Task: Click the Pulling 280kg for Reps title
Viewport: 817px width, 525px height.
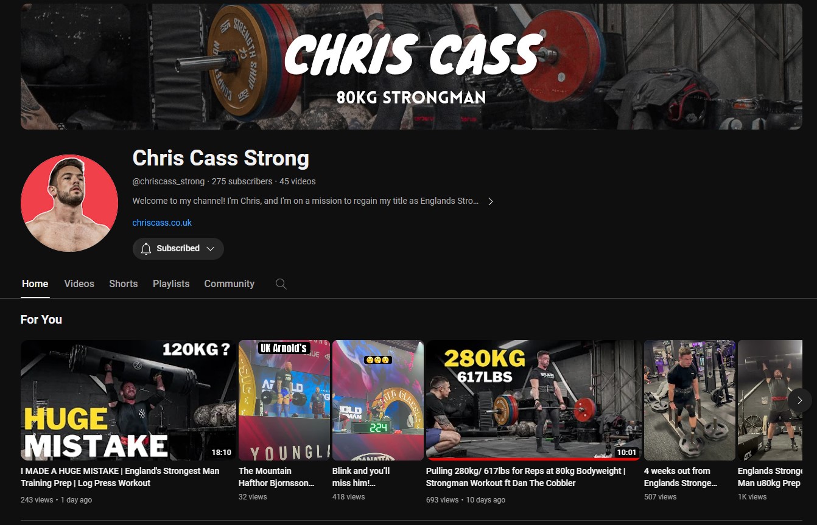Action: (525, 477)
